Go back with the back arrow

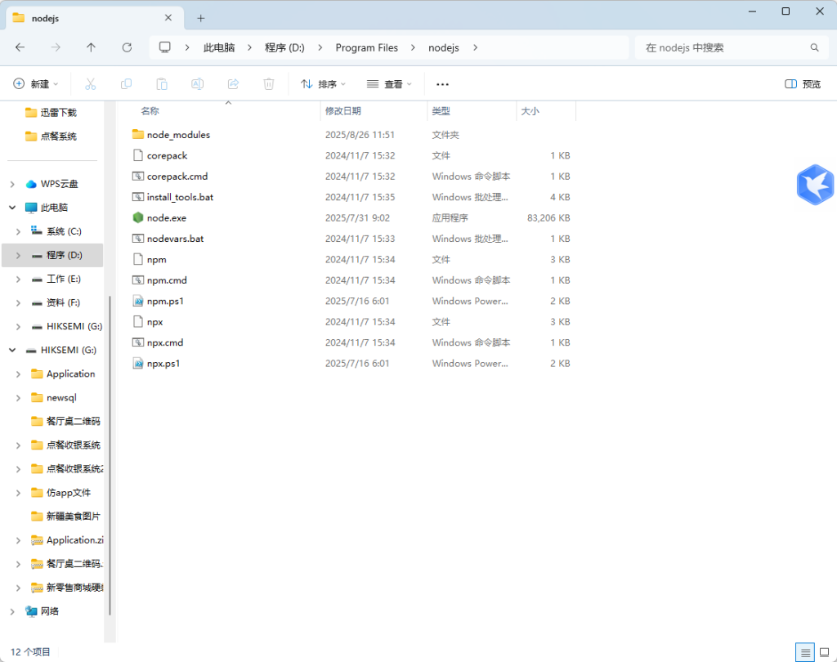pos(20,47)
